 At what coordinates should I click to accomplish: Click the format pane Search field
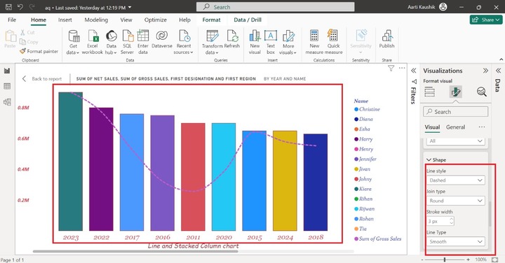click(x=455, y=112)
